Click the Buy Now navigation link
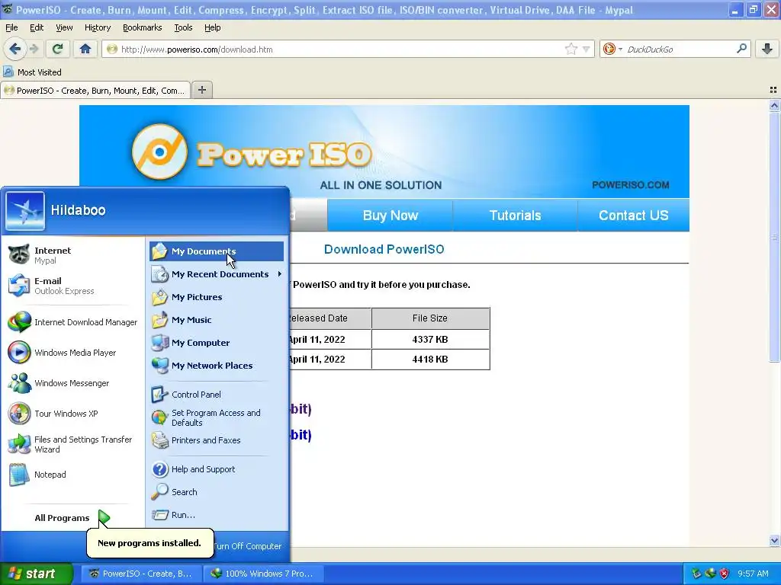This screenshot has width=781, height=585. pyautogui.click(x=390, y=216)
